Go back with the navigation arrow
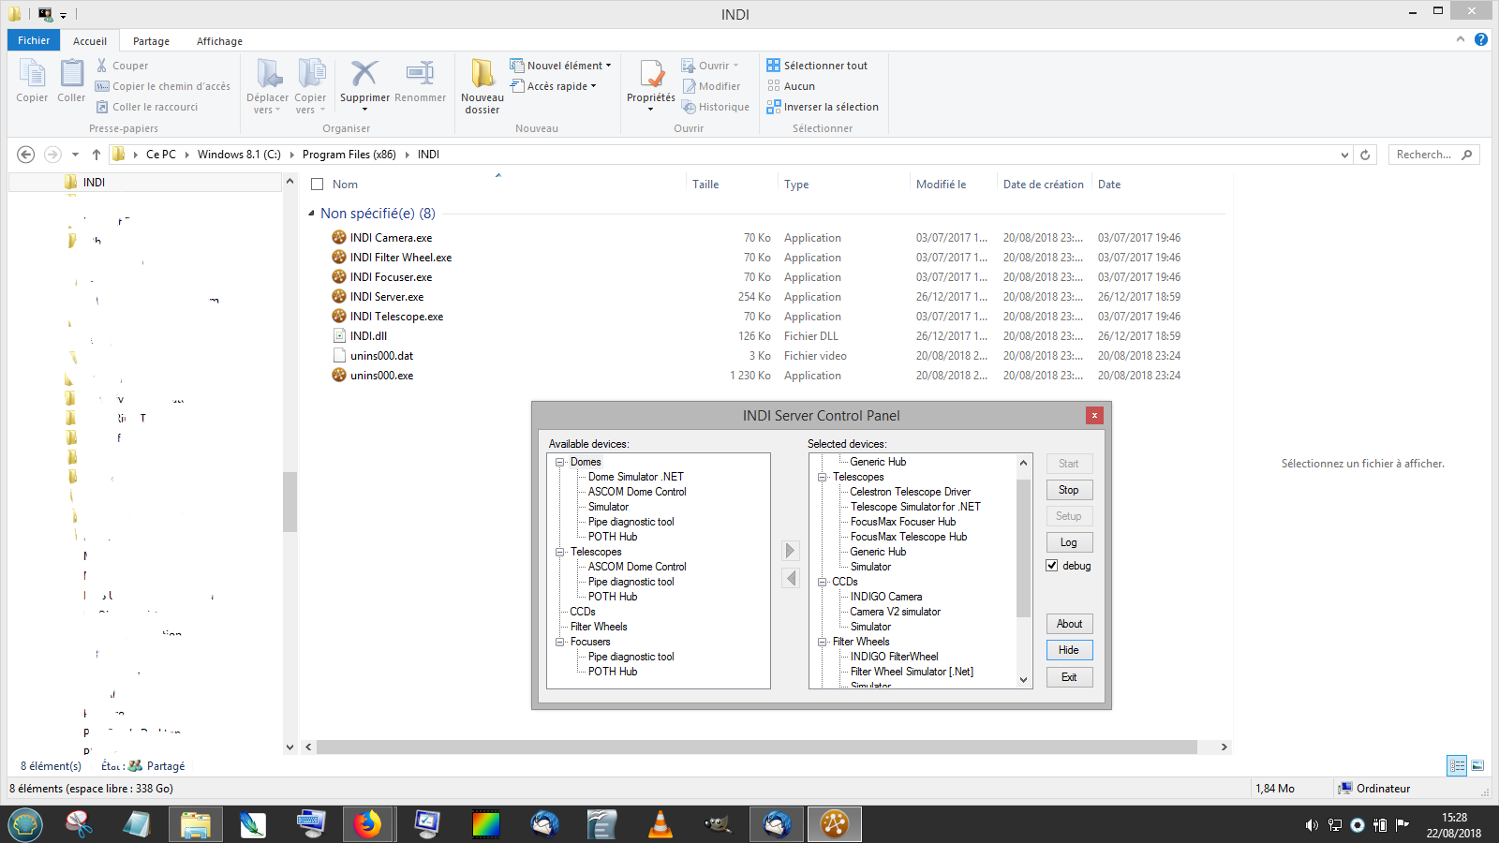Image resolution: width=1499 pixels, height=843 pixels. pos(26,155)
